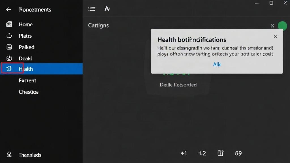The height and width of the screenshot is (163, 290).
Task: Click the Palked icon in sidebar
Action: tap(9, 47)
